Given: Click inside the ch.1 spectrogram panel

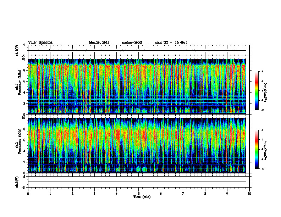Looking at the screenshot, I should coord(137,87).
